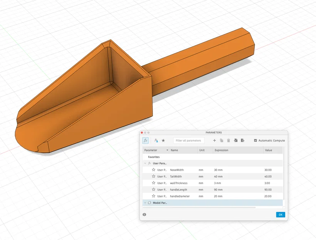The height and width of the screenshot is (240, 316).
Task: Open the Parameter column dropdown arrow
Action: [x=167, y=150]
